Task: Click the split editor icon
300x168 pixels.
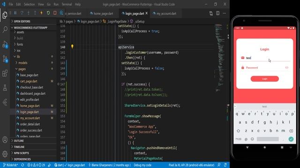Action: (217, 13)
